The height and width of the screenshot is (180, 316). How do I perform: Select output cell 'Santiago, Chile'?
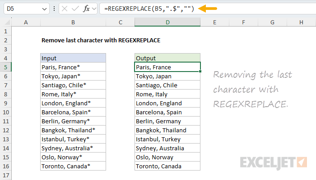(x=167, y=85)
